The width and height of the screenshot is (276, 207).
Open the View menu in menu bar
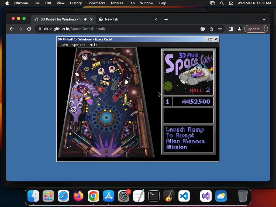pyautogui.click(x=60, y=3)
